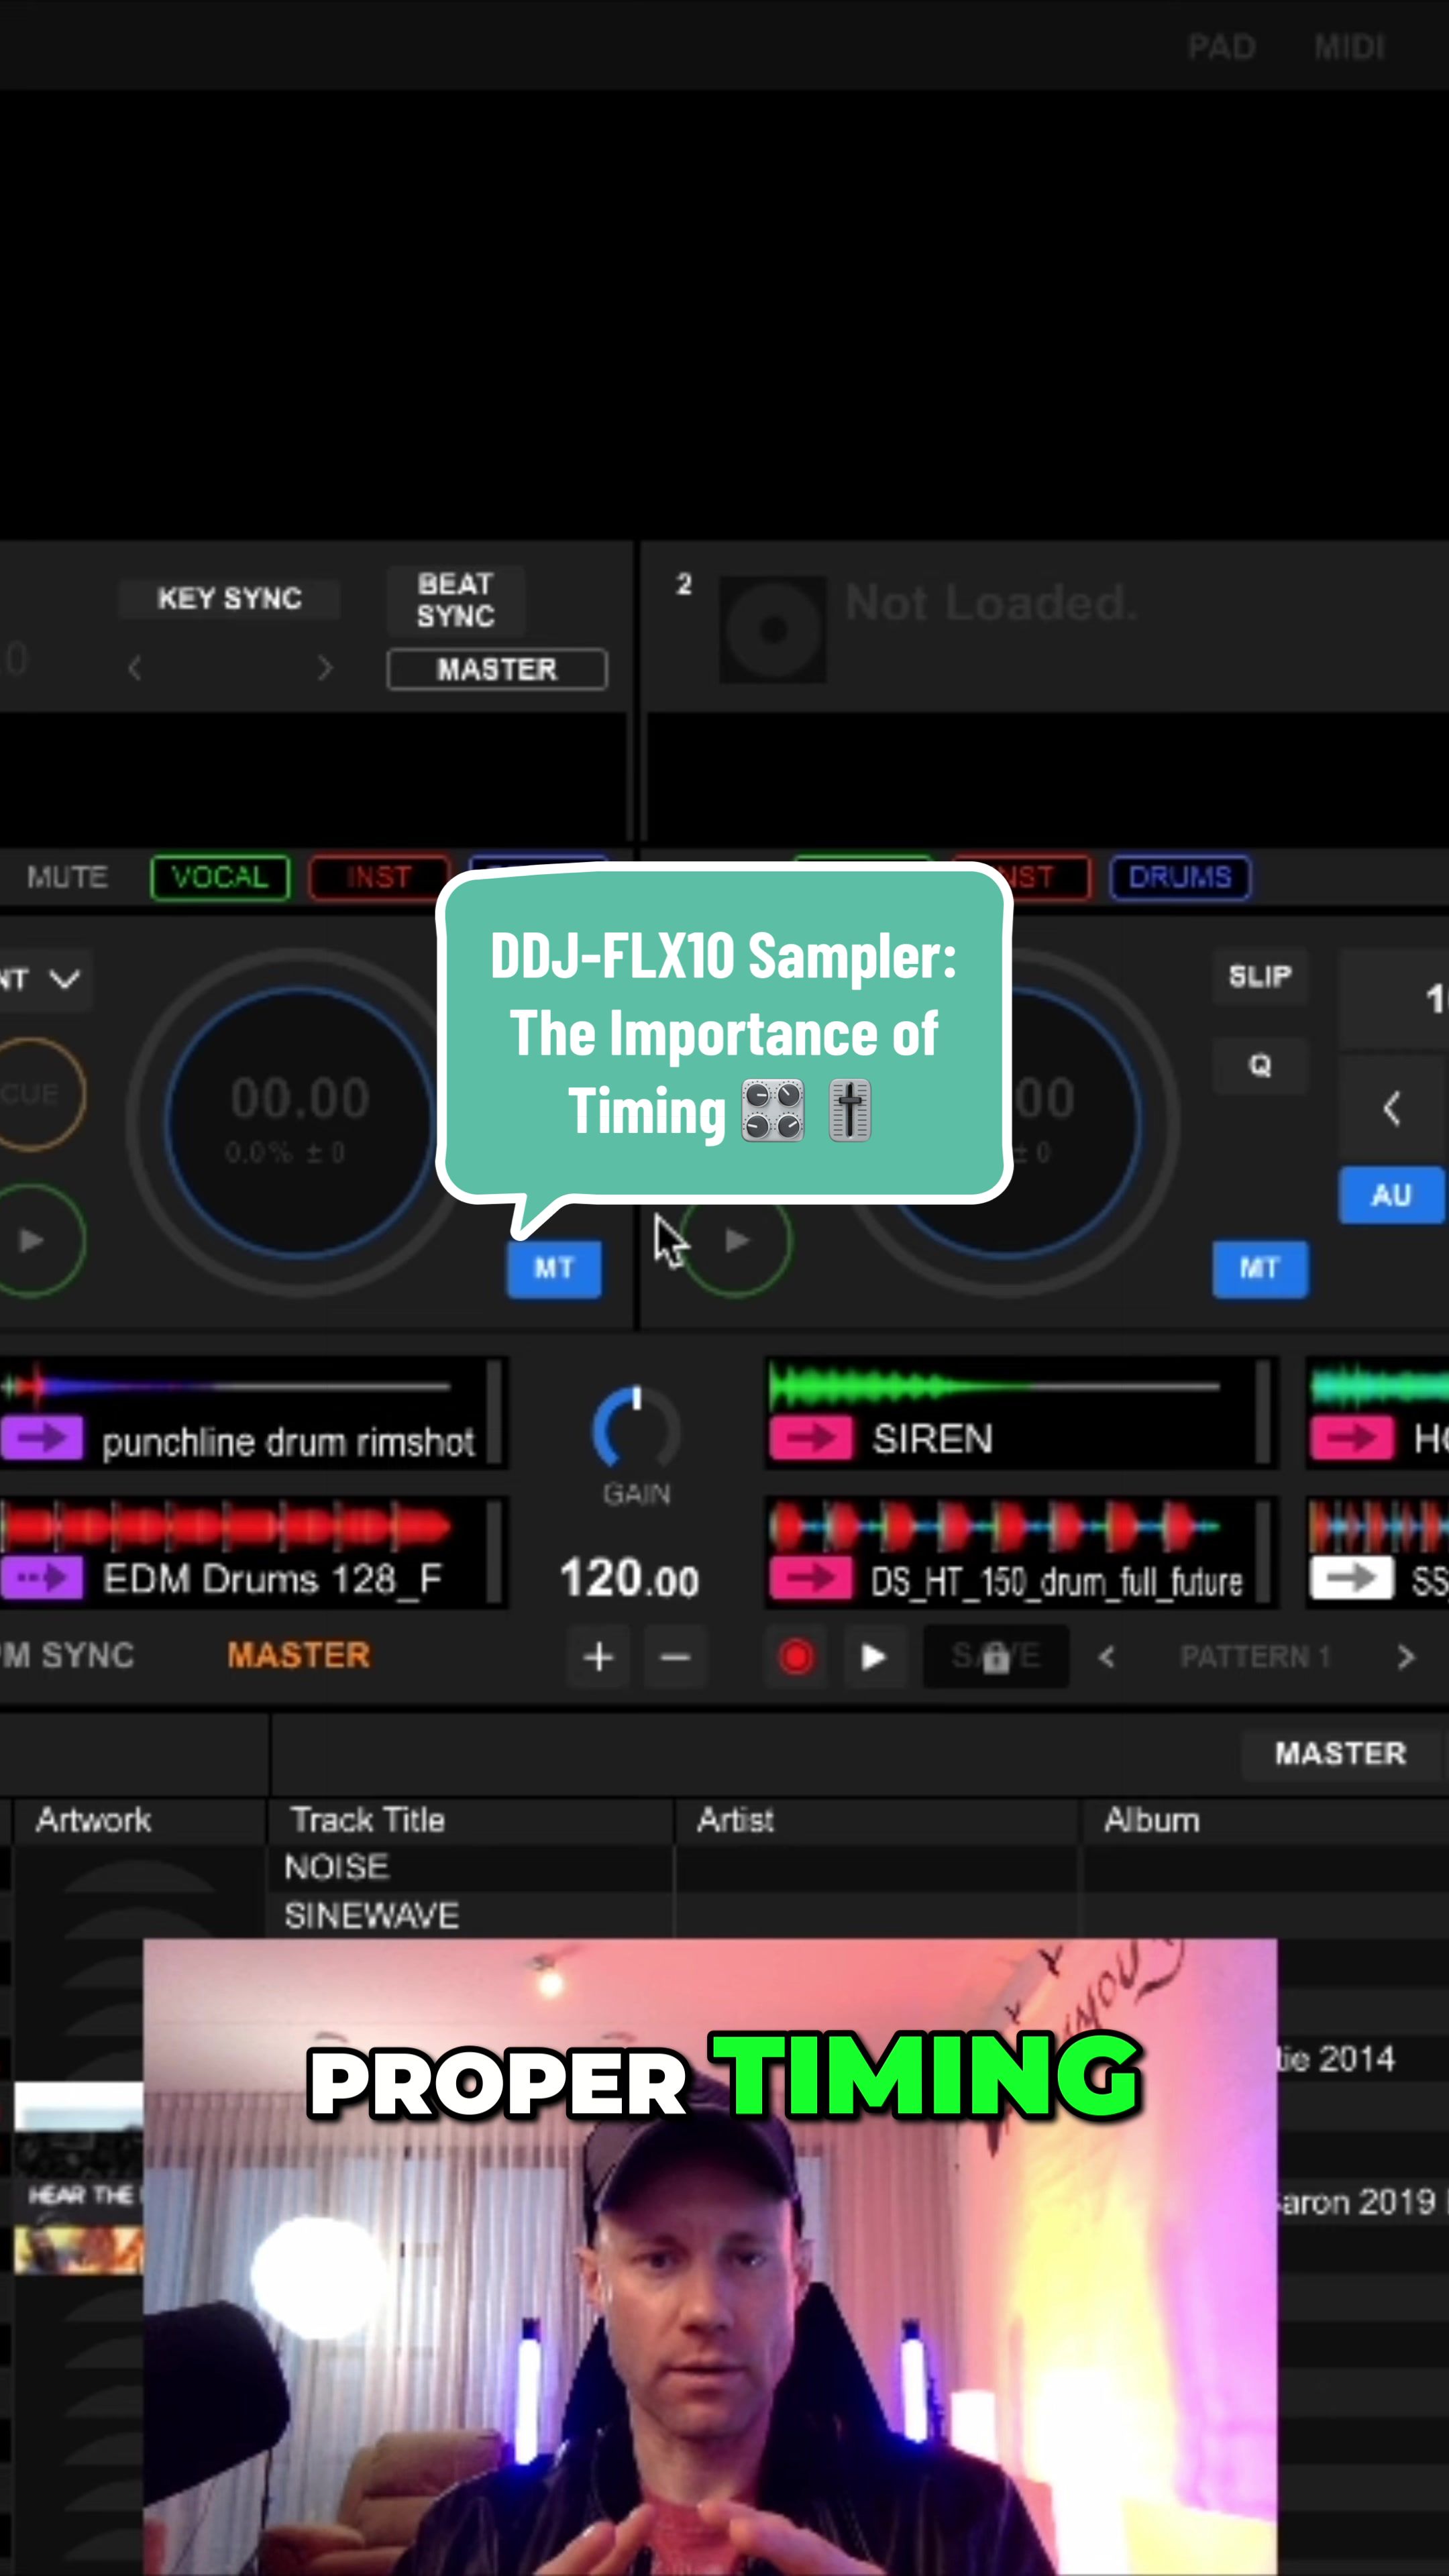Toggle deck 2 MT master tempo
The width and height of the screenshot is (1449, 2576).
[1260, 1268]
